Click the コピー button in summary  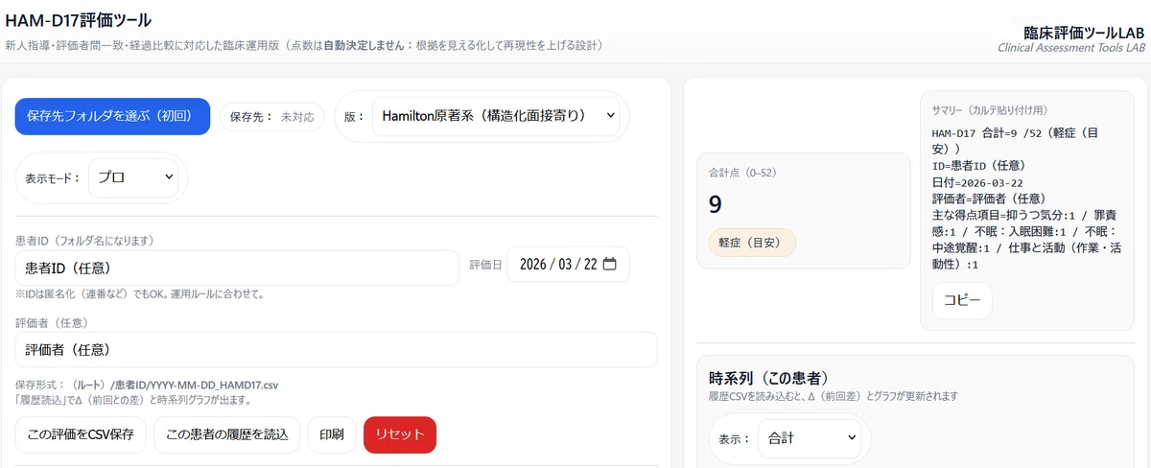[x=962, y=300]
